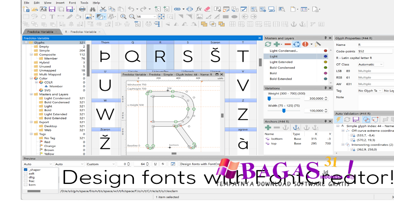Click the Insert Glyphs icon

coord(166,9)
